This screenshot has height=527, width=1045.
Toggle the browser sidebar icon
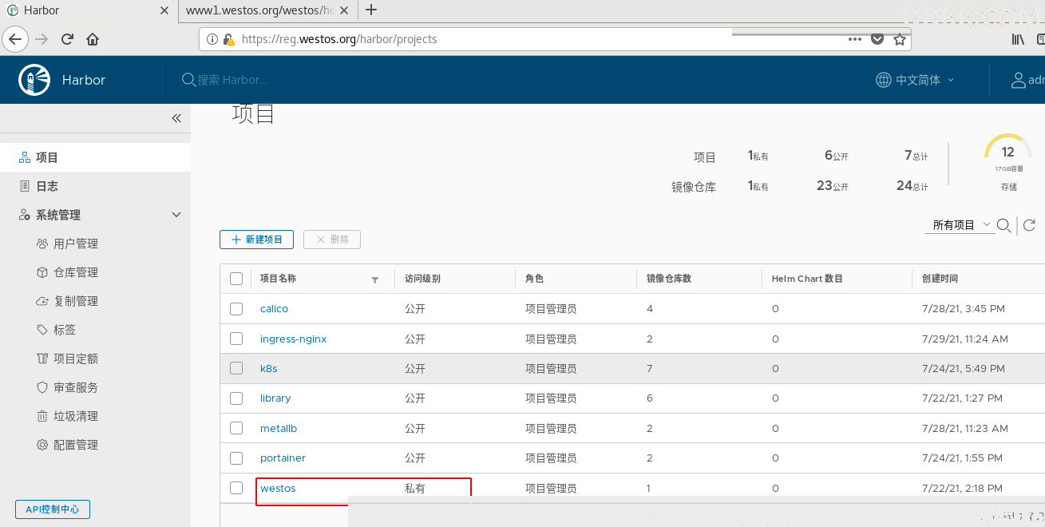pyautogui.click(x=1040, y=38)
